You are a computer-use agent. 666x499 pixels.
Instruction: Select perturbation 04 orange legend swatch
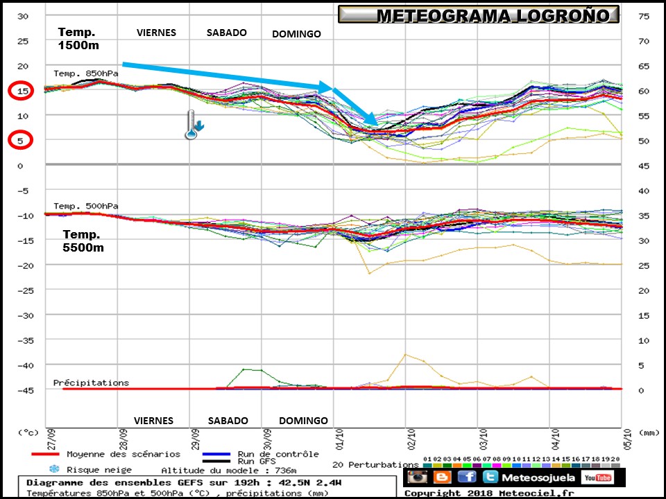(x=456, y=466)
